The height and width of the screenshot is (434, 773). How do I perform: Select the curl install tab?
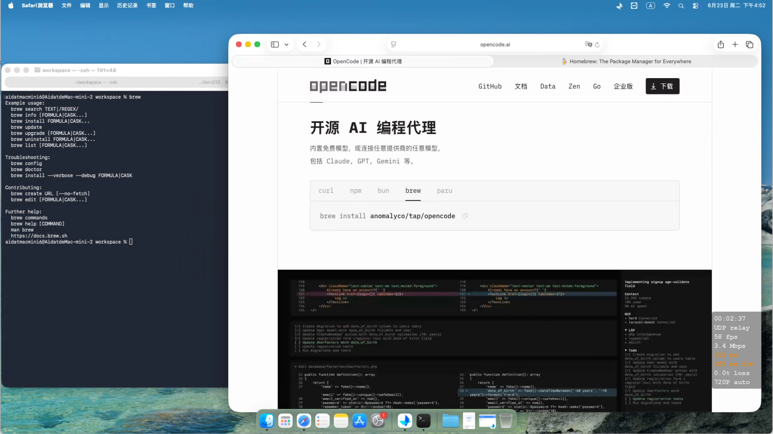[x=326, y=191]
